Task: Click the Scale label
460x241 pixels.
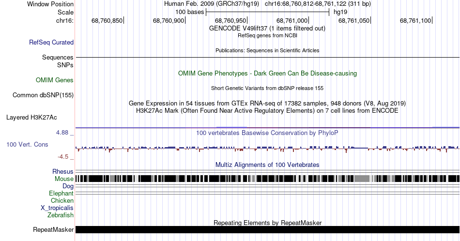Action: pos(65,12)
